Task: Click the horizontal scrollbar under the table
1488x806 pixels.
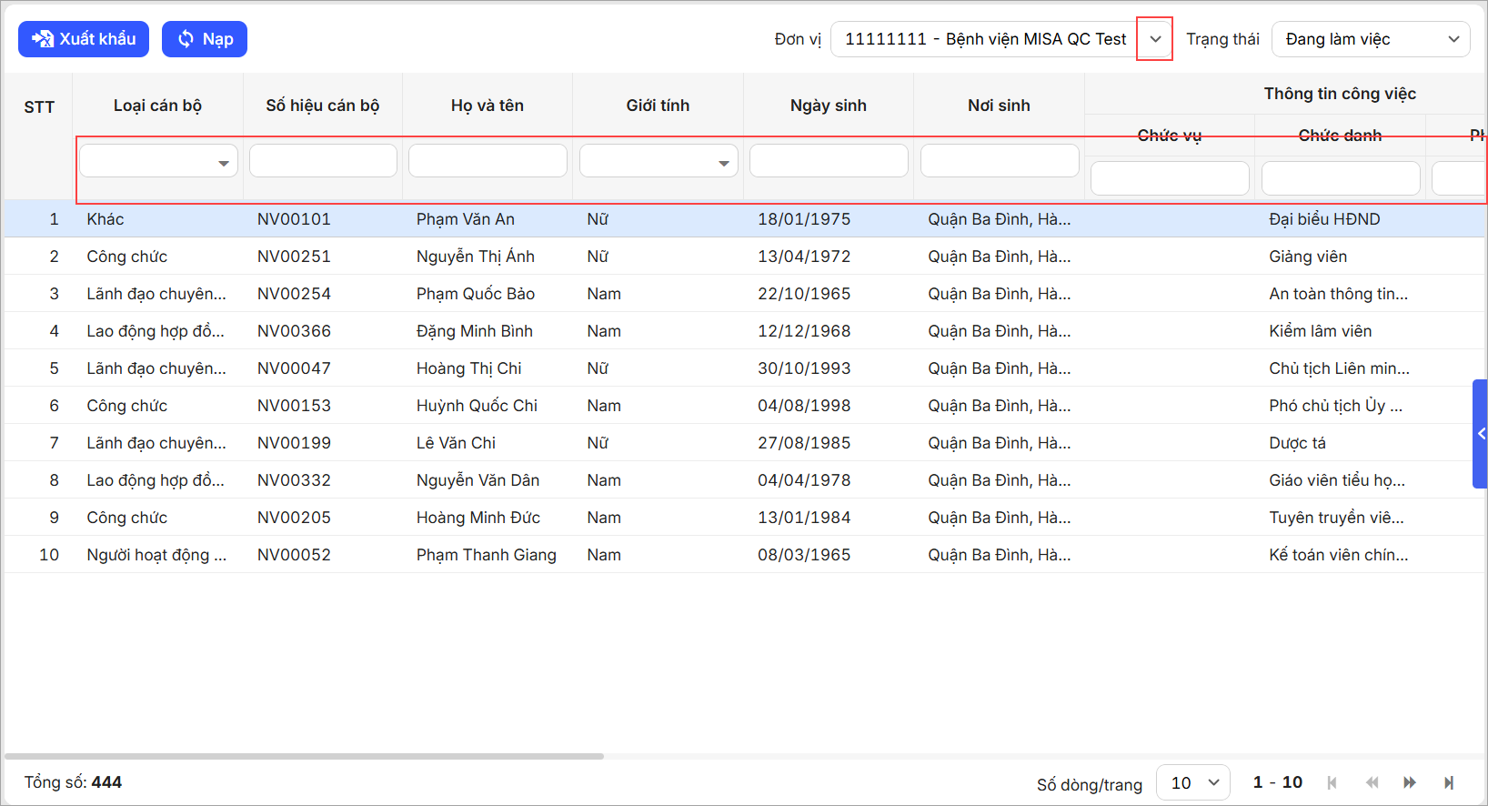Action: point(304,756)
